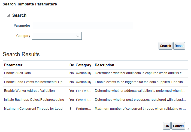Viewport: 191px width, 132px height.
Task: Select Initiate Business Object Postprocessing row
Action: [34, 100]
